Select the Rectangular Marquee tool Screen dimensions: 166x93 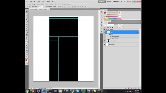click(x=27, y=14)
